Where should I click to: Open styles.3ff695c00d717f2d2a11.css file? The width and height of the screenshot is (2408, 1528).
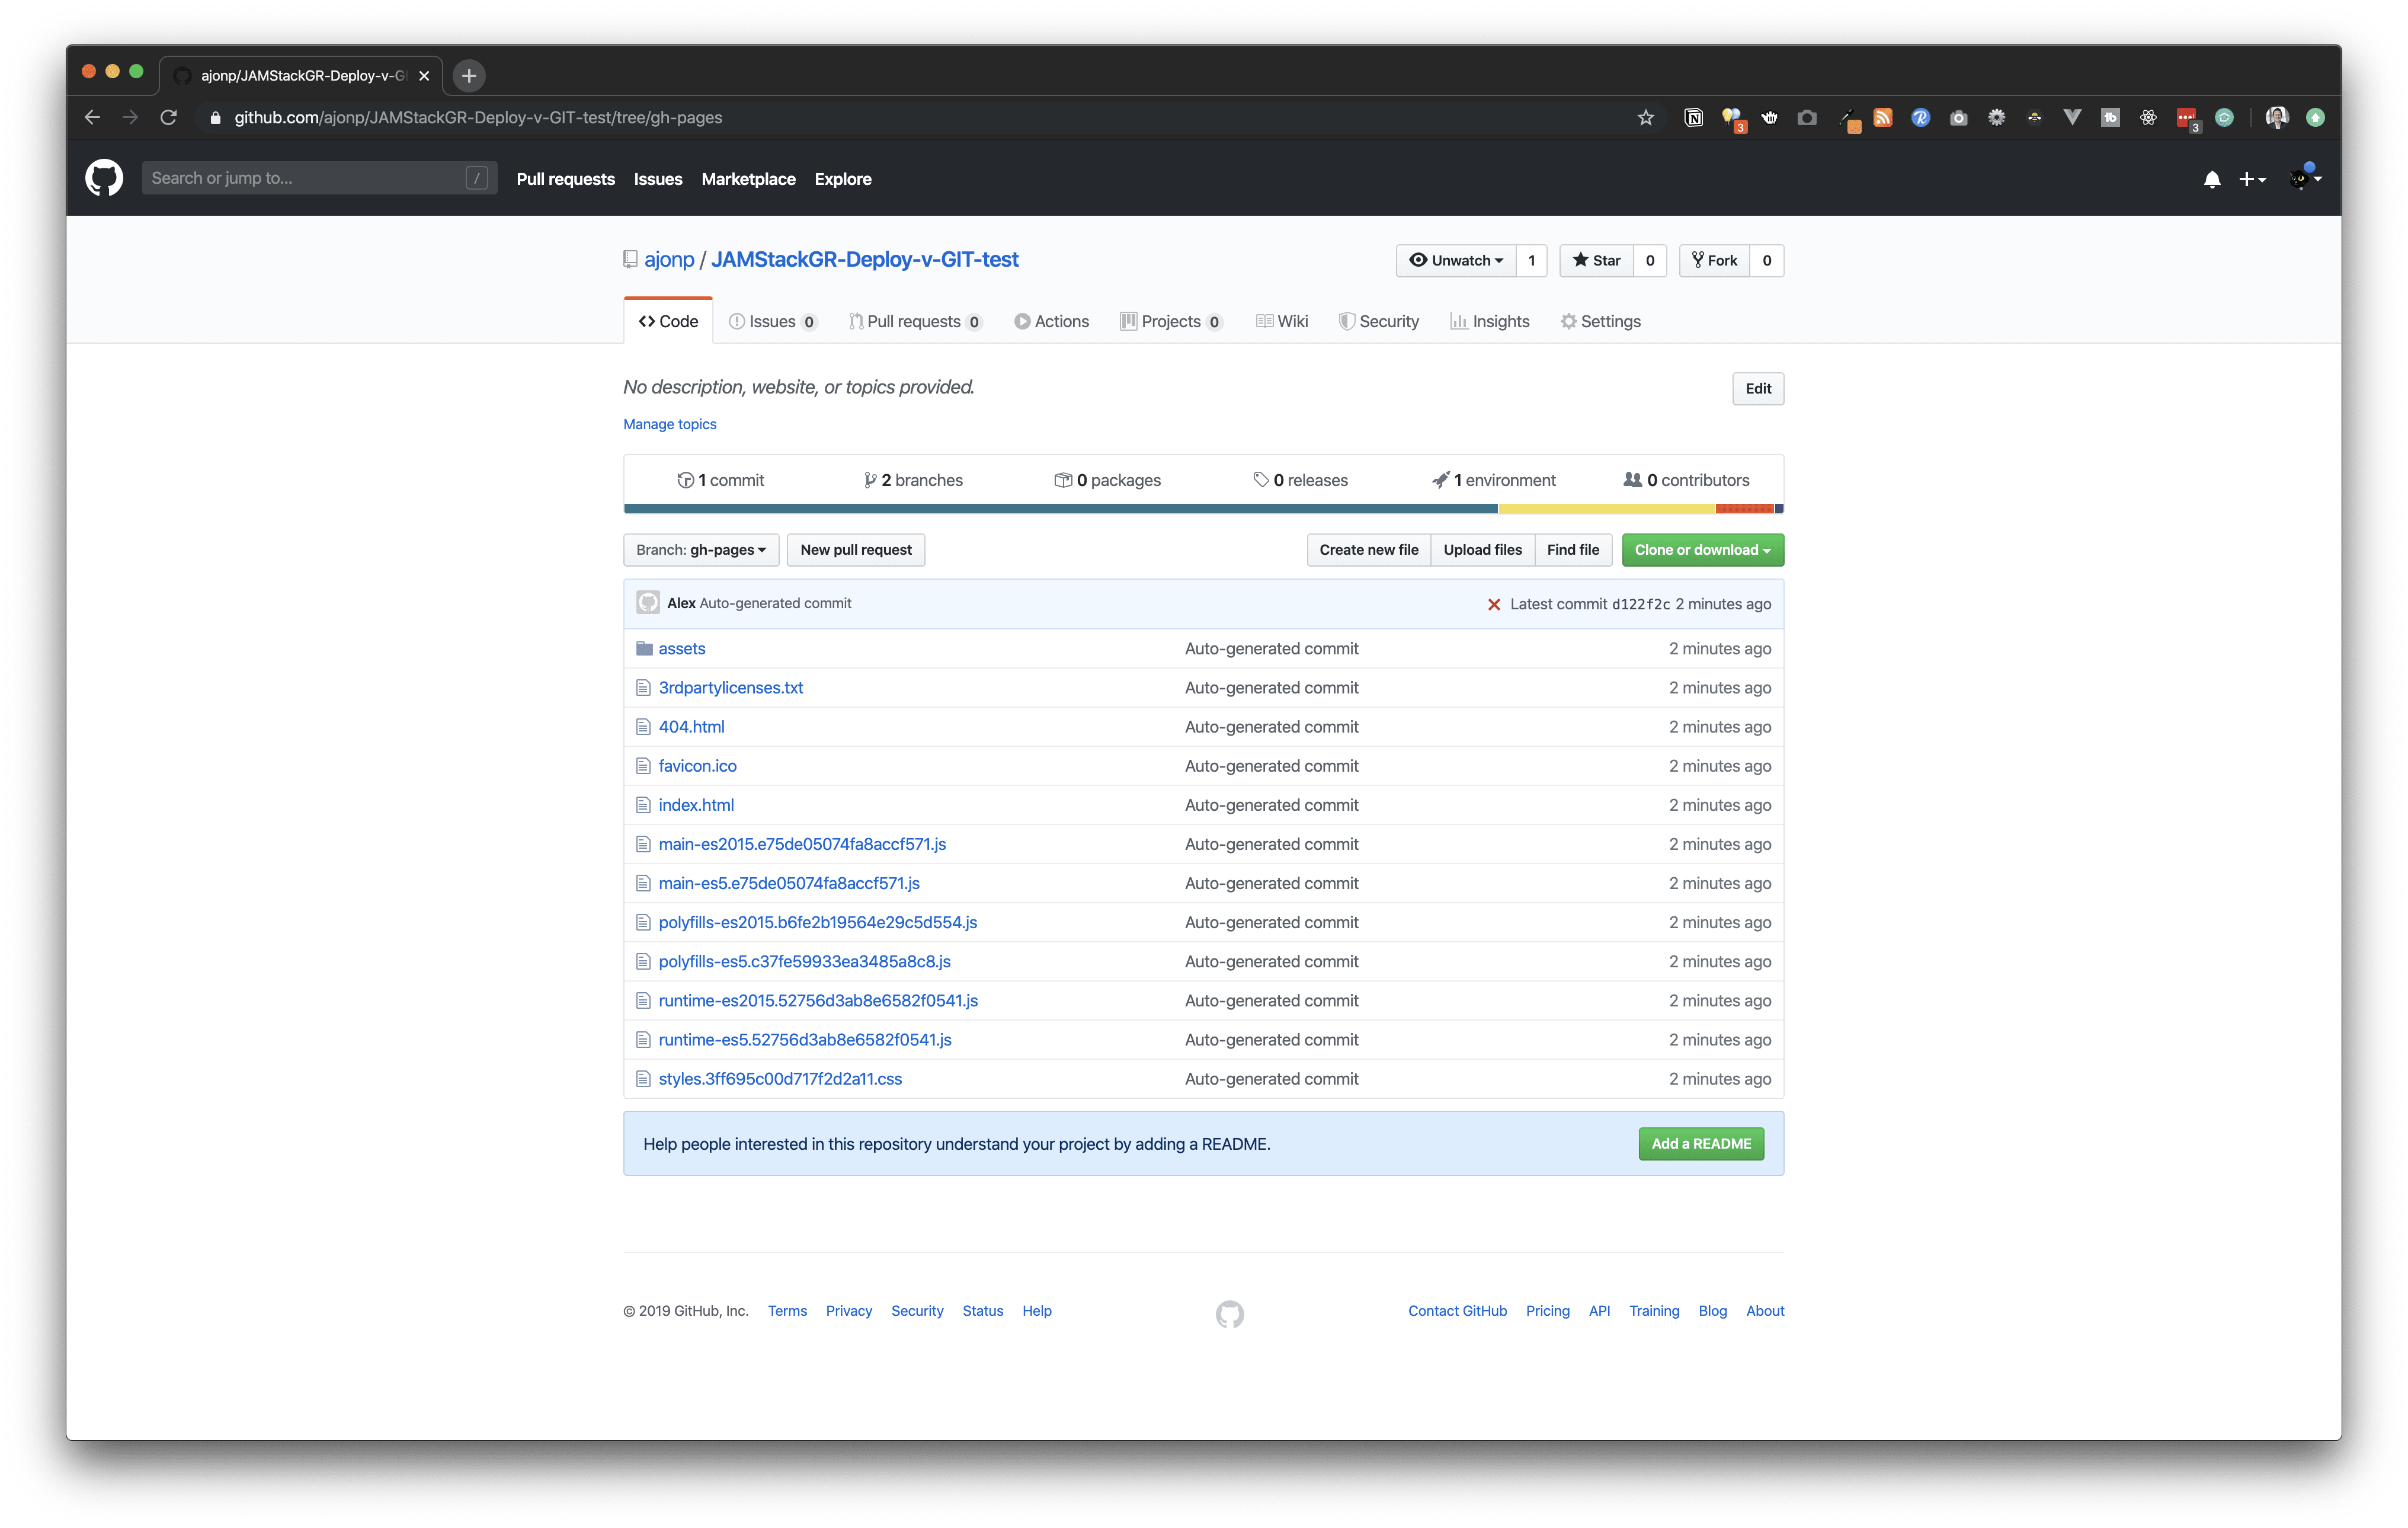(780, 1079)
